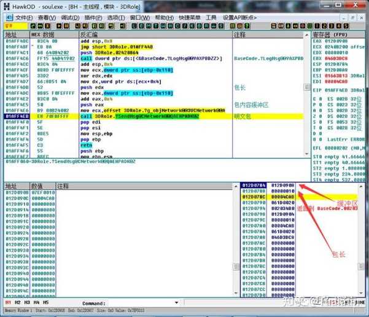
Task: Open the Handles (H) icon
Action: tap(171, 26)
